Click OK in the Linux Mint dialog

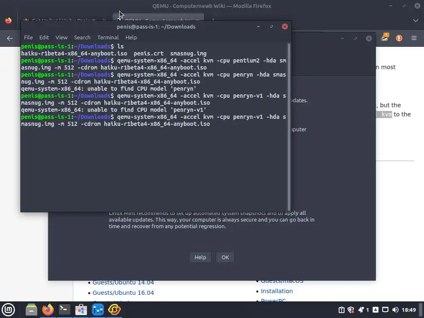[225, 257]
